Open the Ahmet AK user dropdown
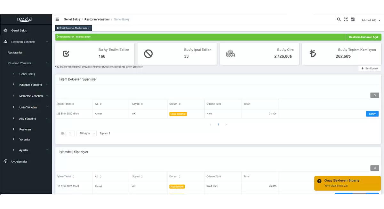384x209 pixels. click(371, 20)
